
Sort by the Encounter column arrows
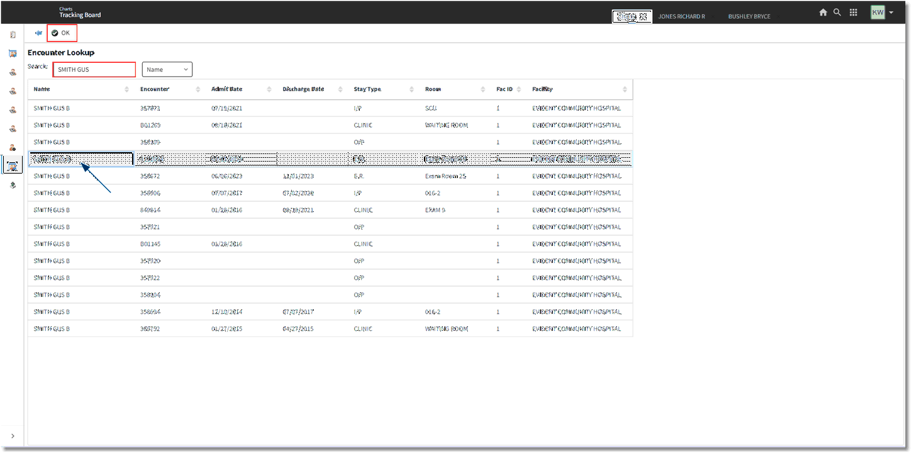pos(198,89)
